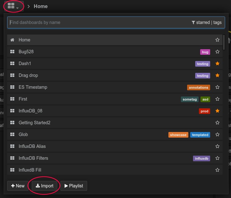The width and height of the screenshot is (231, 198).
Task: Unstar the InfluxDB_08 dashboard
Action: coord(217,111)
